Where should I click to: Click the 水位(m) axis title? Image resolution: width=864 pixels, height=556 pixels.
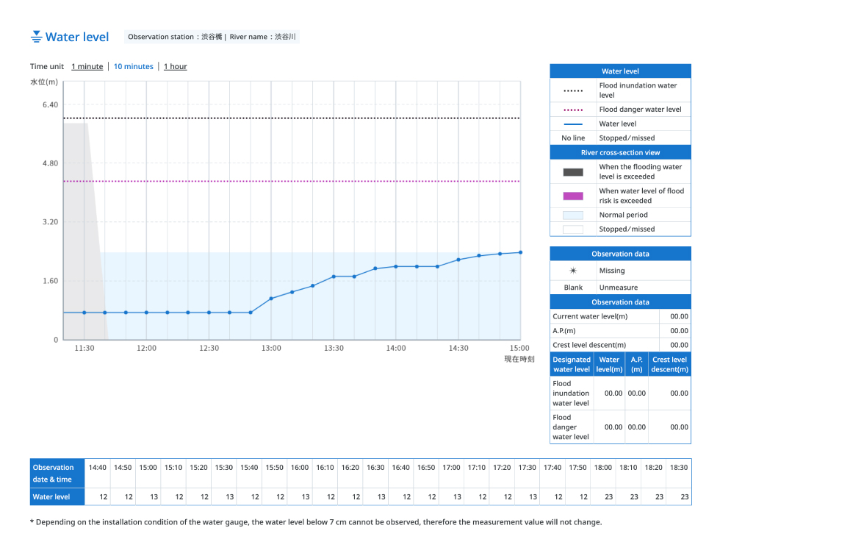click(x=44, y=82)
